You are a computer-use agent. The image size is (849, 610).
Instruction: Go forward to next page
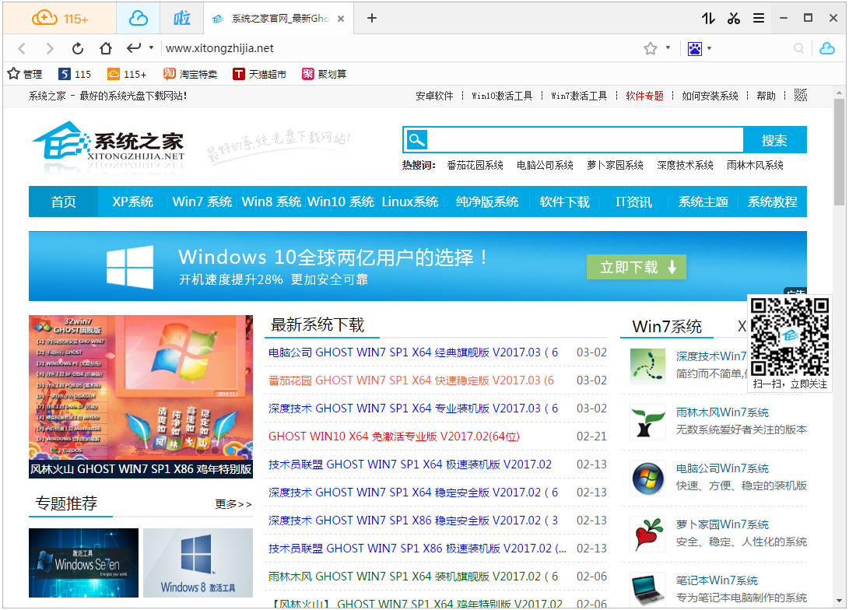(x=50, y=49)
